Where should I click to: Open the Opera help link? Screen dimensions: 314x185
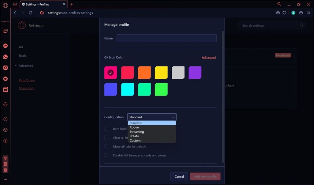(x=27, y=88)
